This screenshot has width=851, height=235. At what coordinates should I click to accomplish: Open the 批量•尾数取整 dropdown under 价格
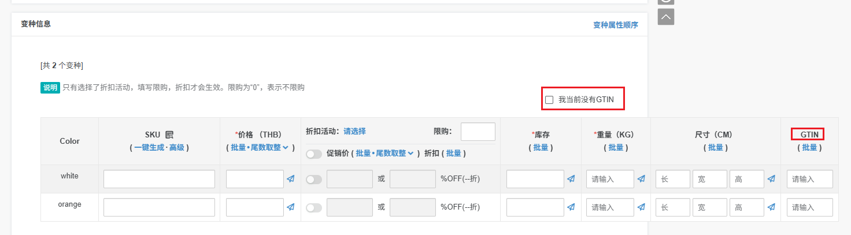coord(260,147)
